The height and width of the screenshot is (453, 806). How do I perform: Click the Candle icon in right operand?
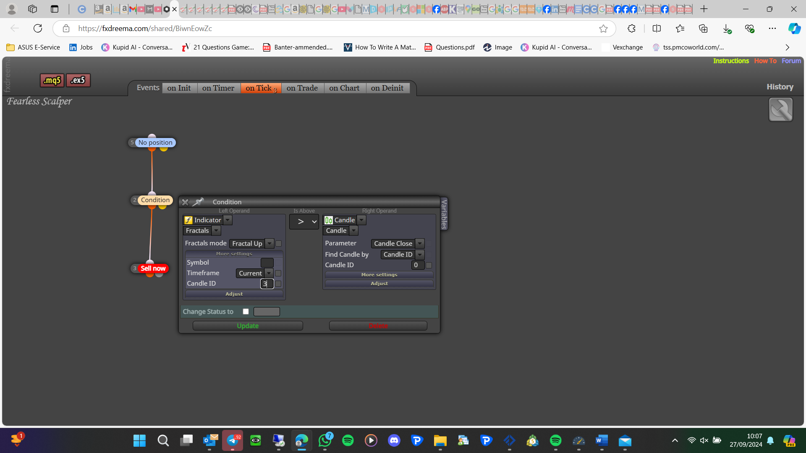tap(329, 220)
